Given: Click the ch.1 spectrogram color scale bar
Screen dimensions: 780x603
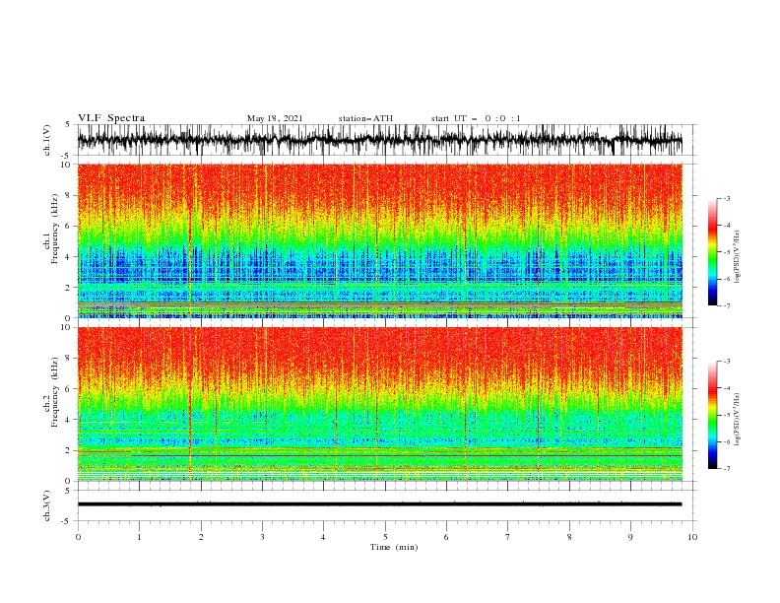Looking at the screenshot, I should coord(713,252).
